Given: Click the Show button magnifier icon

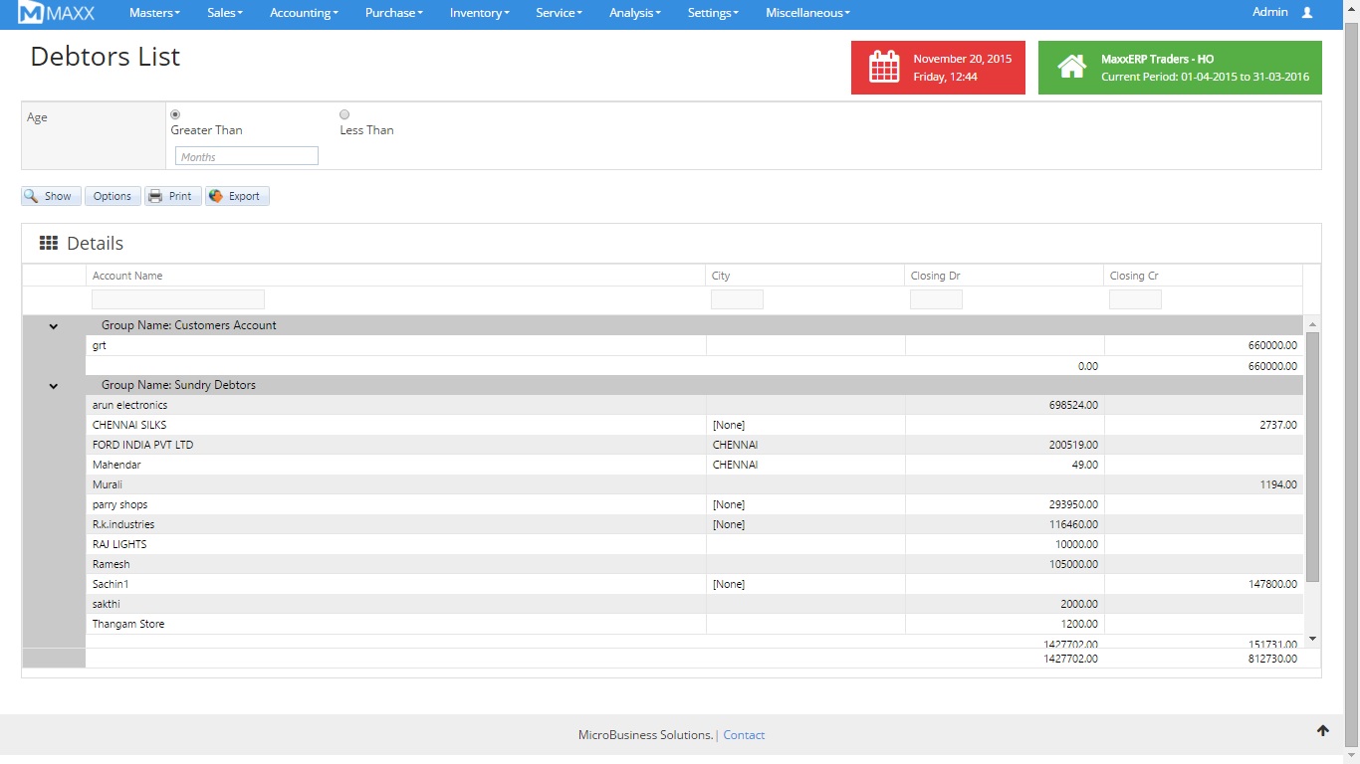Looking at the screenshot, I should click(x=32, y=196).
